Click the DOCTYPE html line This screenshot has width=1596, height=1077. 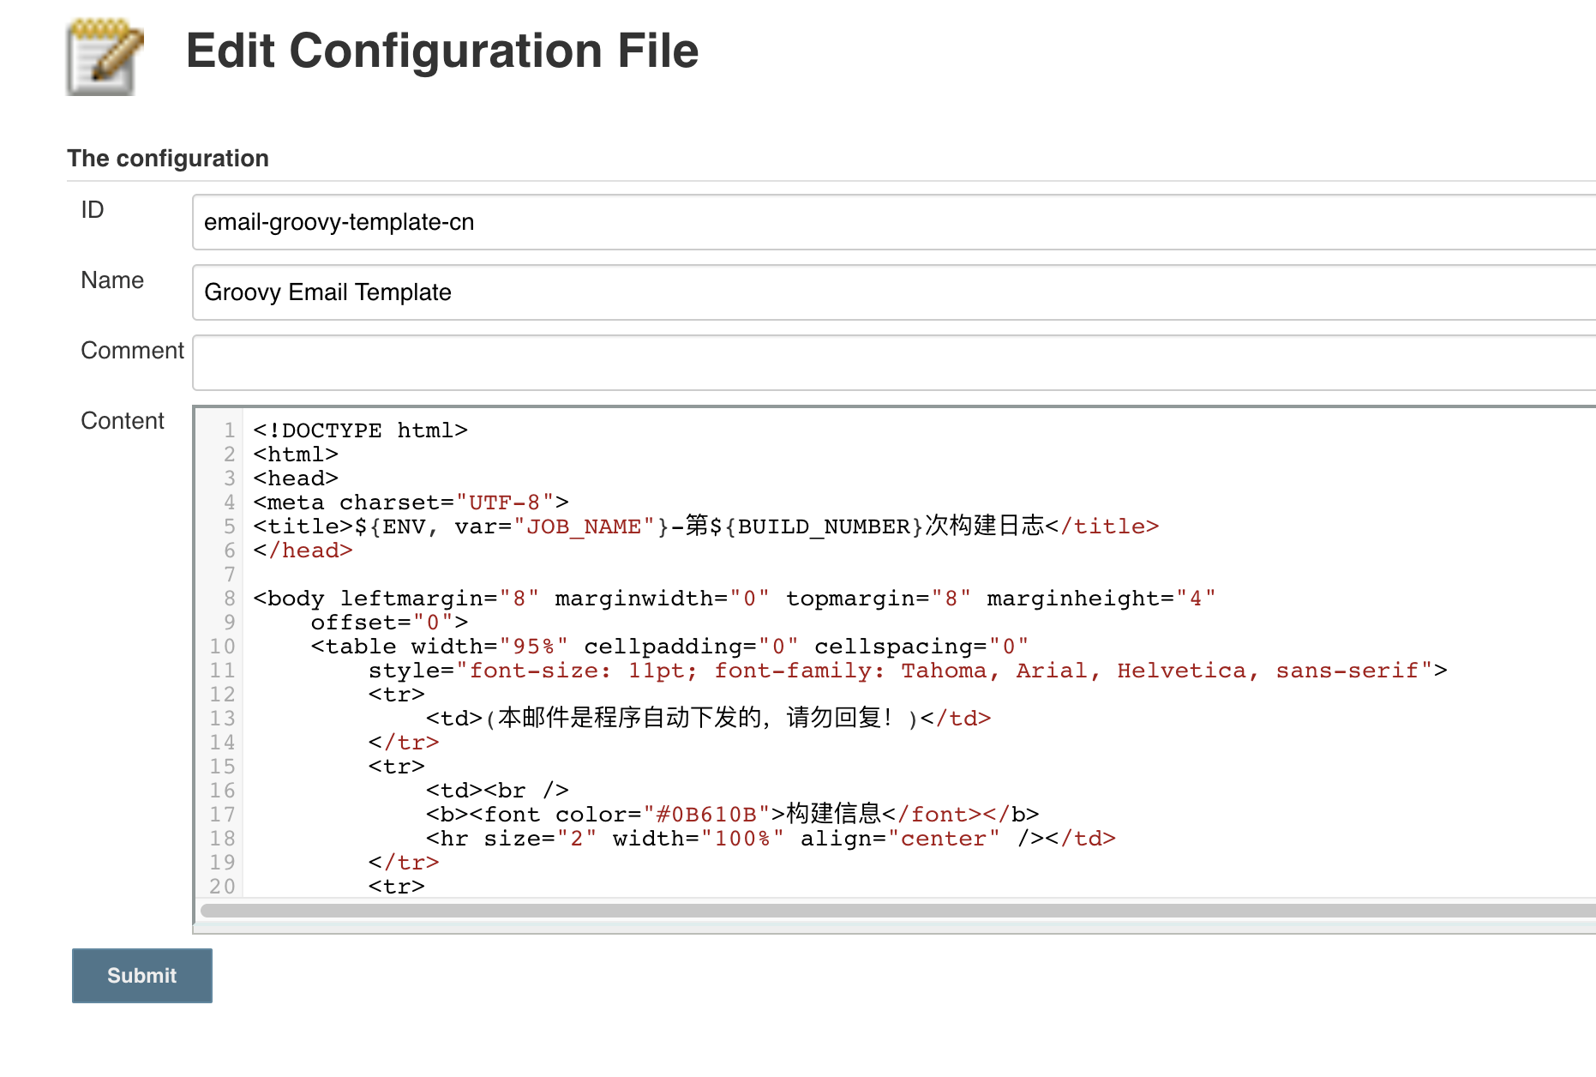pyautogui.click(x=361, y=430)
